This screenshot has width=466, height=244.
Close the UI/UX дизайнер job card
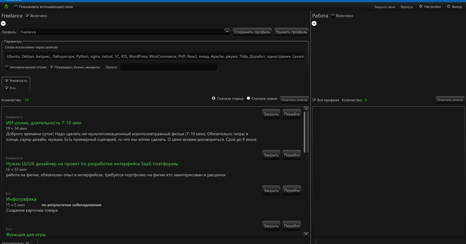[271, 155]
